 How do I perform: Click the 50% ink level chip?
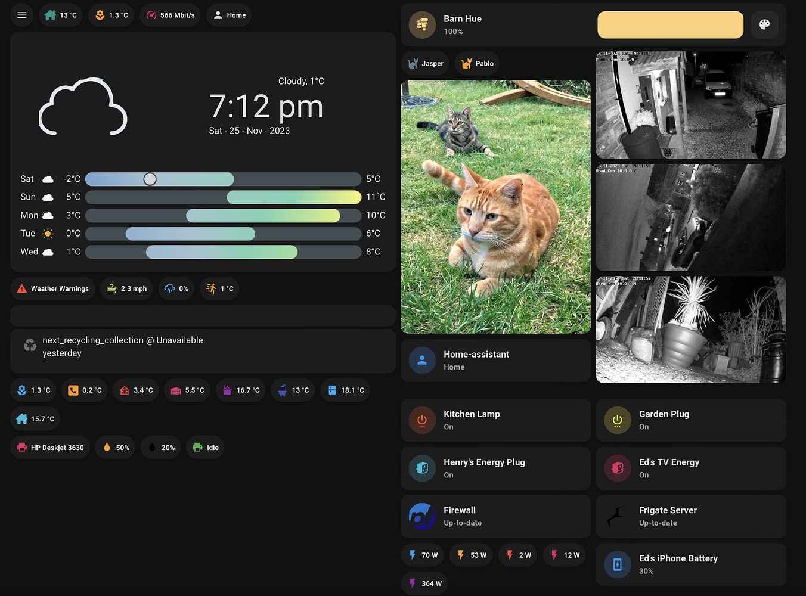tap(116, 448)
